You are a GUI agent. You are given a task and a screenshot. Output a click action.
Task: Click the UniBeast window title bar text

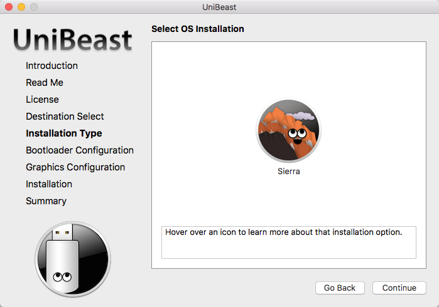(x=219, y=7)
